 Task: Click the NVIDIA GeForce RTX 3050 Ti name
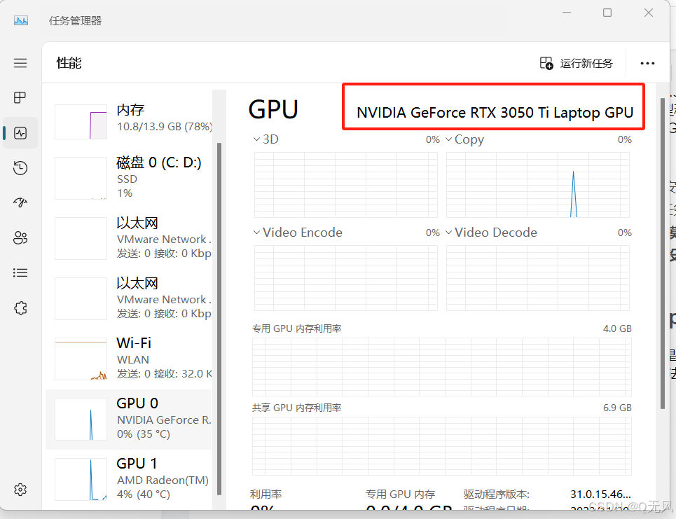click(x=495, y=113)
